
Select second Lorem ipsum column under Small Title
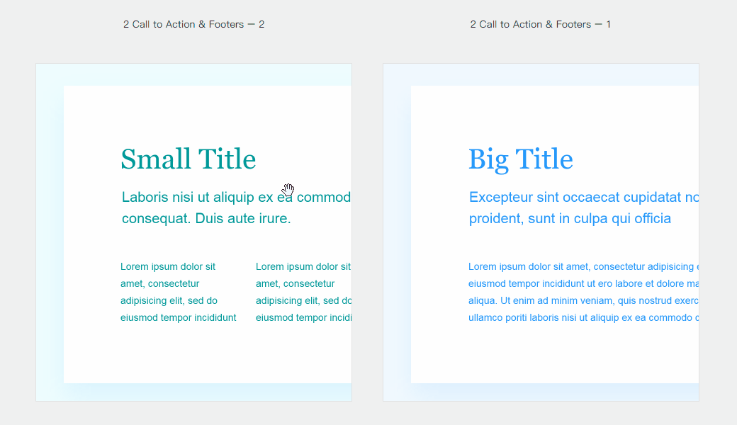[303, 292]
